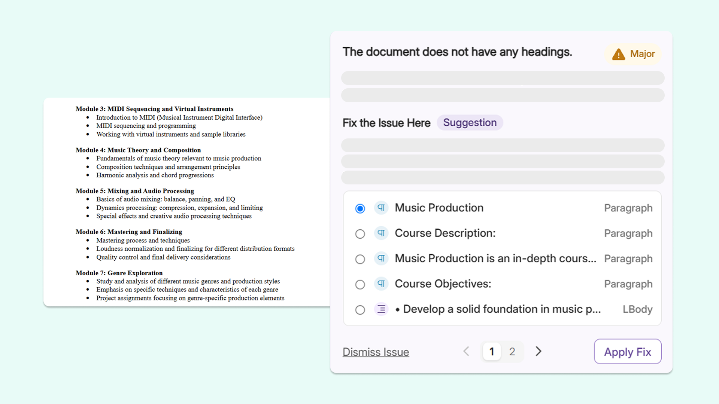Image resolution: width=719 pixels, height=404 pixels.
Task: Click the list body icon beside 'Develop a solid foundation'
Action: (x=381, y=309)
